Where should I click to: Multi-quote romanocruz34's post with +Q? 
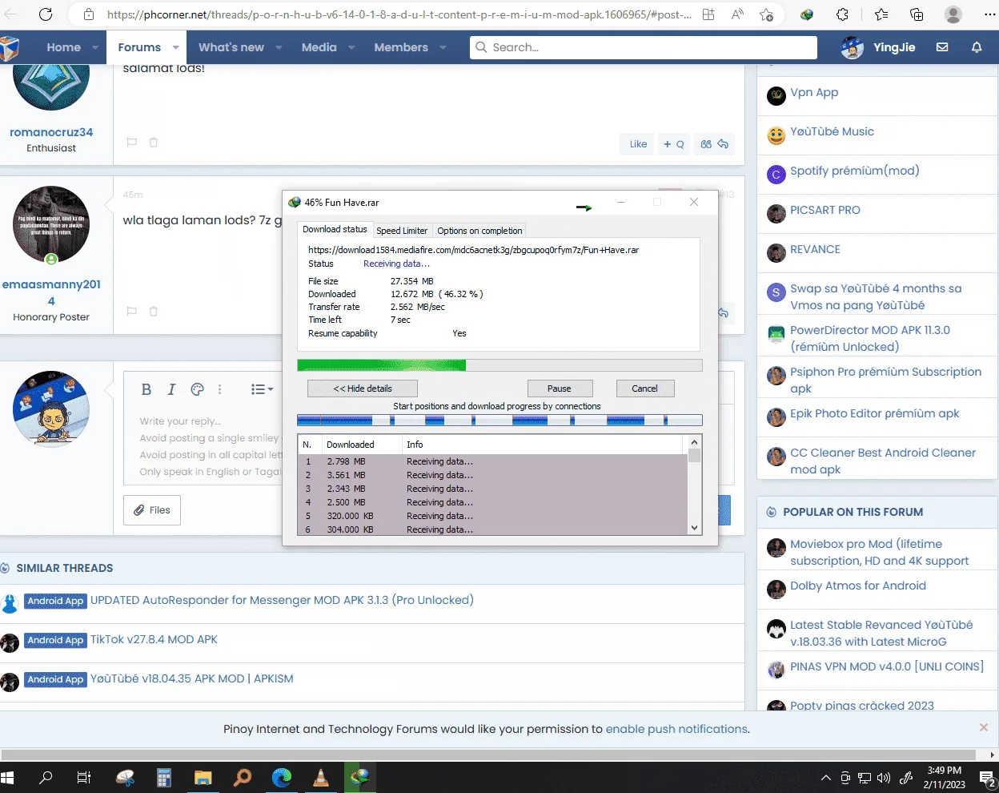[674, 144]
